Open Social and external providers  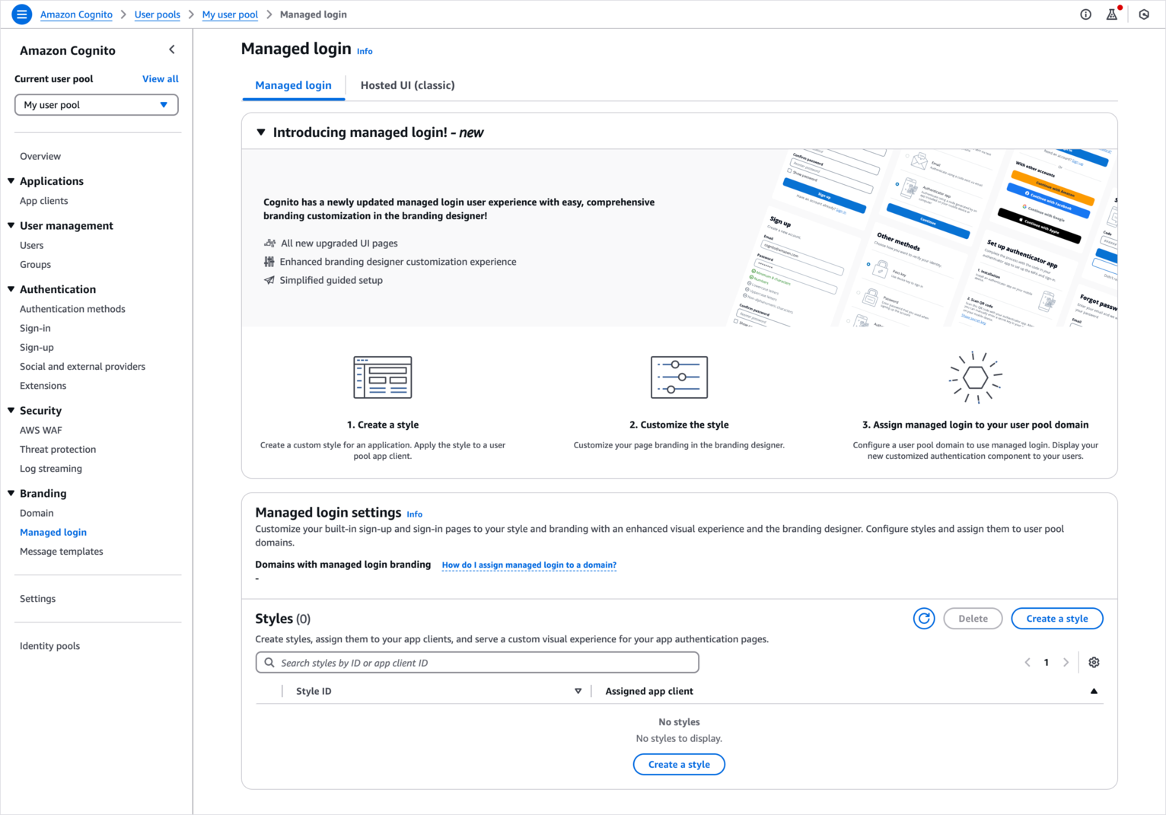(x=82, y=366)
